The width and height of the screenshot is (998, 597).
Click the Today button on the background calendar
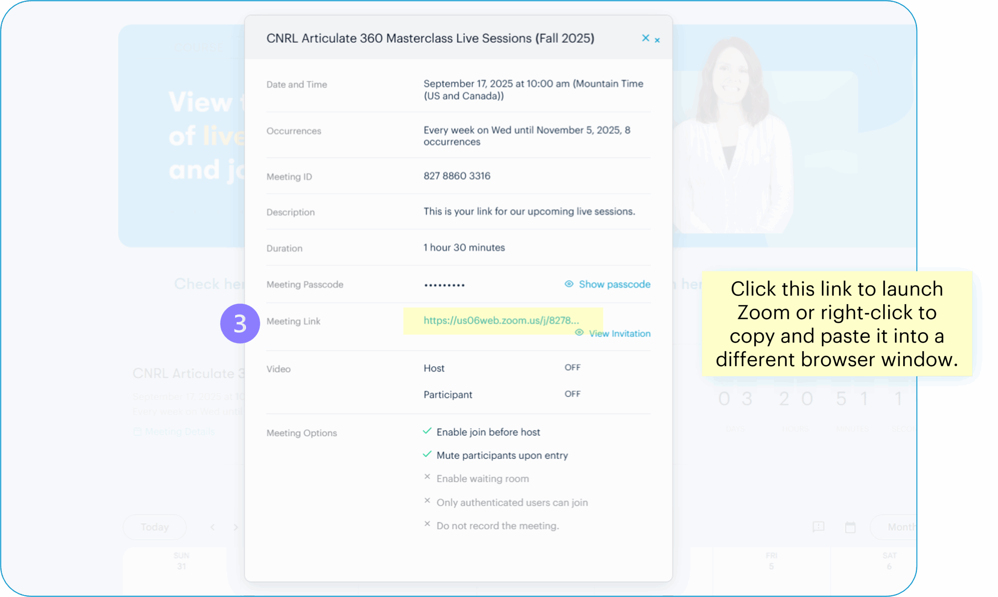155,527
